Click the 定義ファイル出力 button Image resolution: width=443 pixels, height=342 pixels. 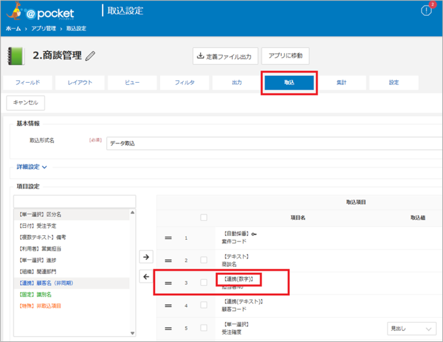[x=225, y=56]
